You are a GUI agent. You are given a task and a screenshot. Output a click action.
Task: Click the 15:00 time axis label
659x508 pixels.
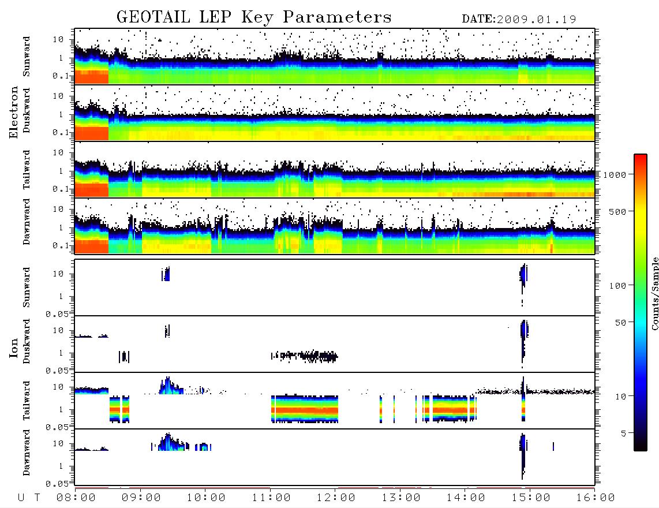pyautogui.click(x=531, y=498)
